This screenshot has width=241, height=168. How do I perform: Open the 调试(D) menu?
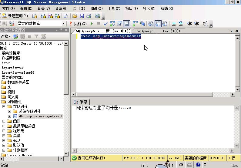[x=96, y=8]
